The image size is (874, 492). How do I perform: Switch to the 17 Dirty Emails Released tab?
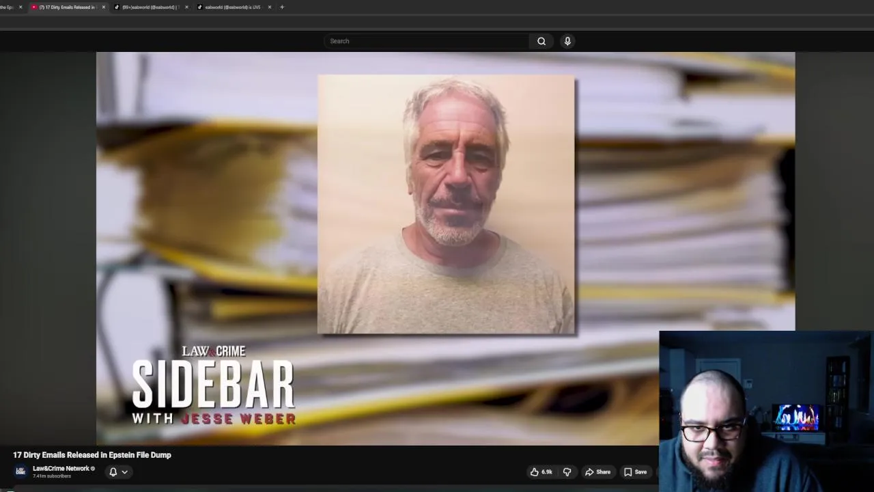66,7
